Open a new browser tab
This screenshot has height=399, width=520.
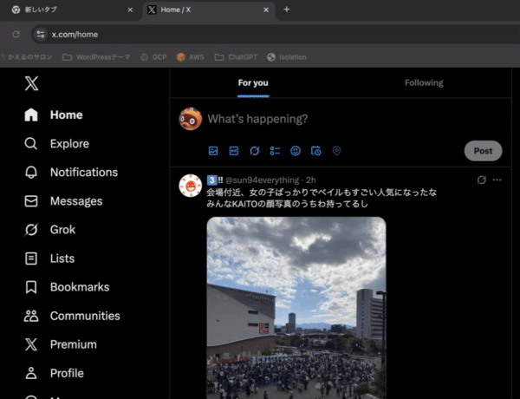pos(287,10)
